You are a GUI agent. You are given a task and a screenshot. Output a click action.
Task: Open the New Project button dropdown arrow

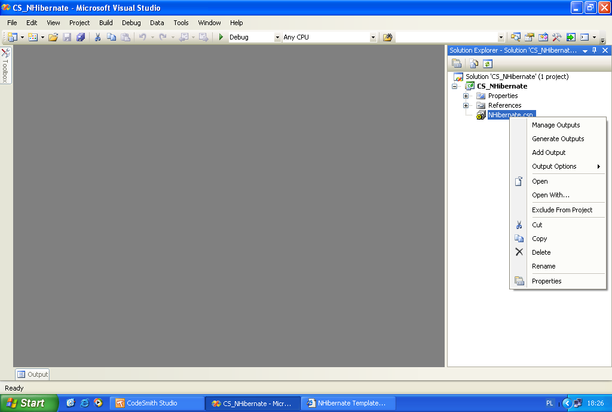pyautogui.click(x=22, y=37)
